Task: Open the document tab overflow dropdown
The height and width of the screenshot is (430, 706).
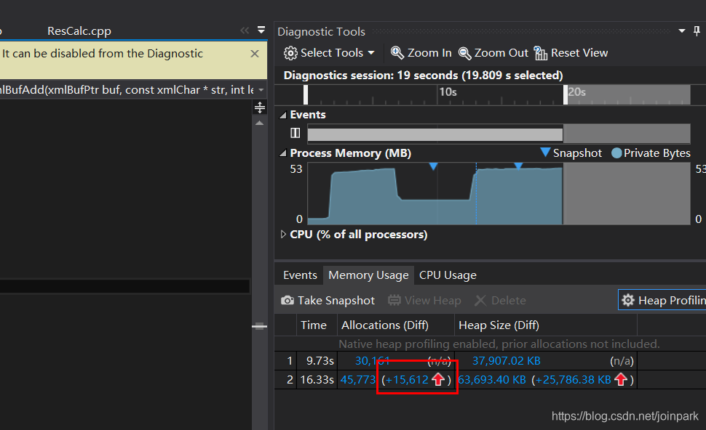Action: coord(261,30)
